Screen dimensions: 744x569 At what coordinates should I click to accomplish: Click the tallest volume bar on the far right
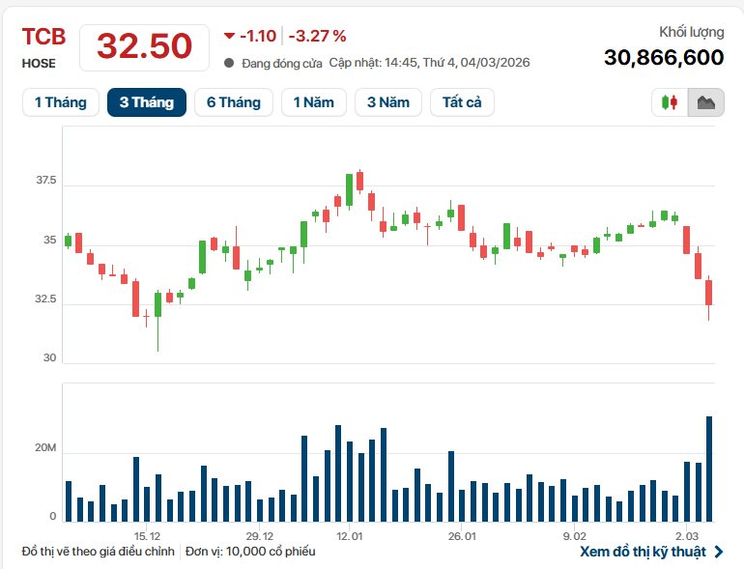click(709, 469)
